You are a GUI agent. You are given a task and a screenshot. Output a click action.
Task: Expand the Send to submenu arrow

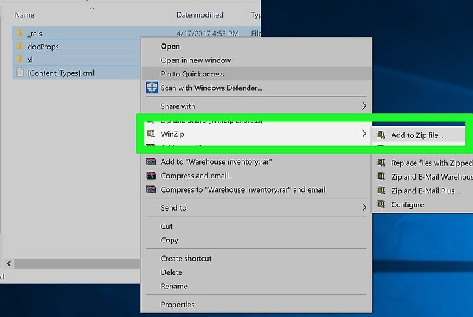coord(364,207)
